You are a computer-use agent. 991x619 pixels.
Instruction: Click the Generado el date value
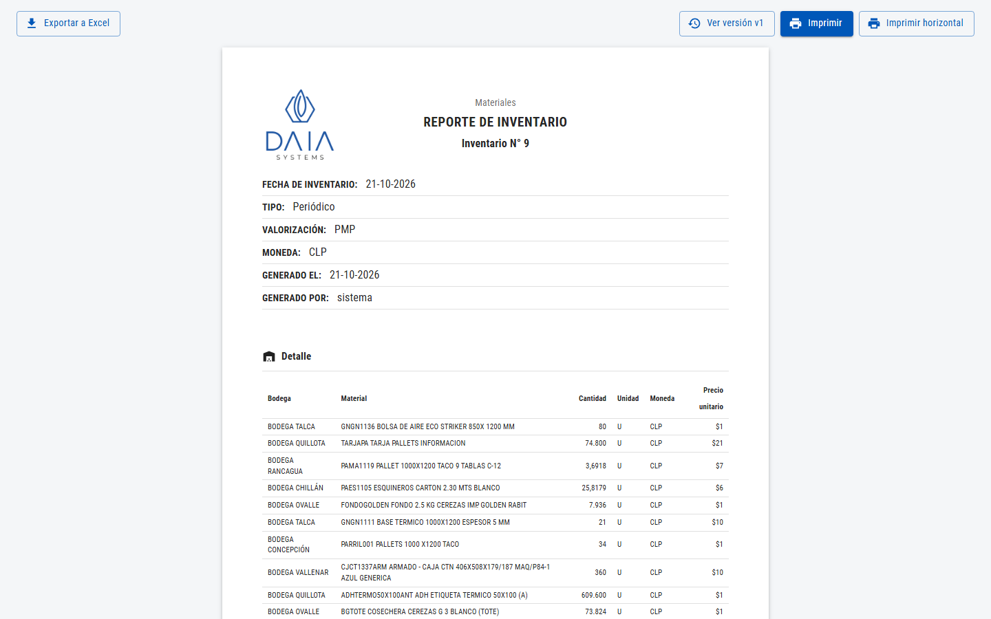[354, 275]
